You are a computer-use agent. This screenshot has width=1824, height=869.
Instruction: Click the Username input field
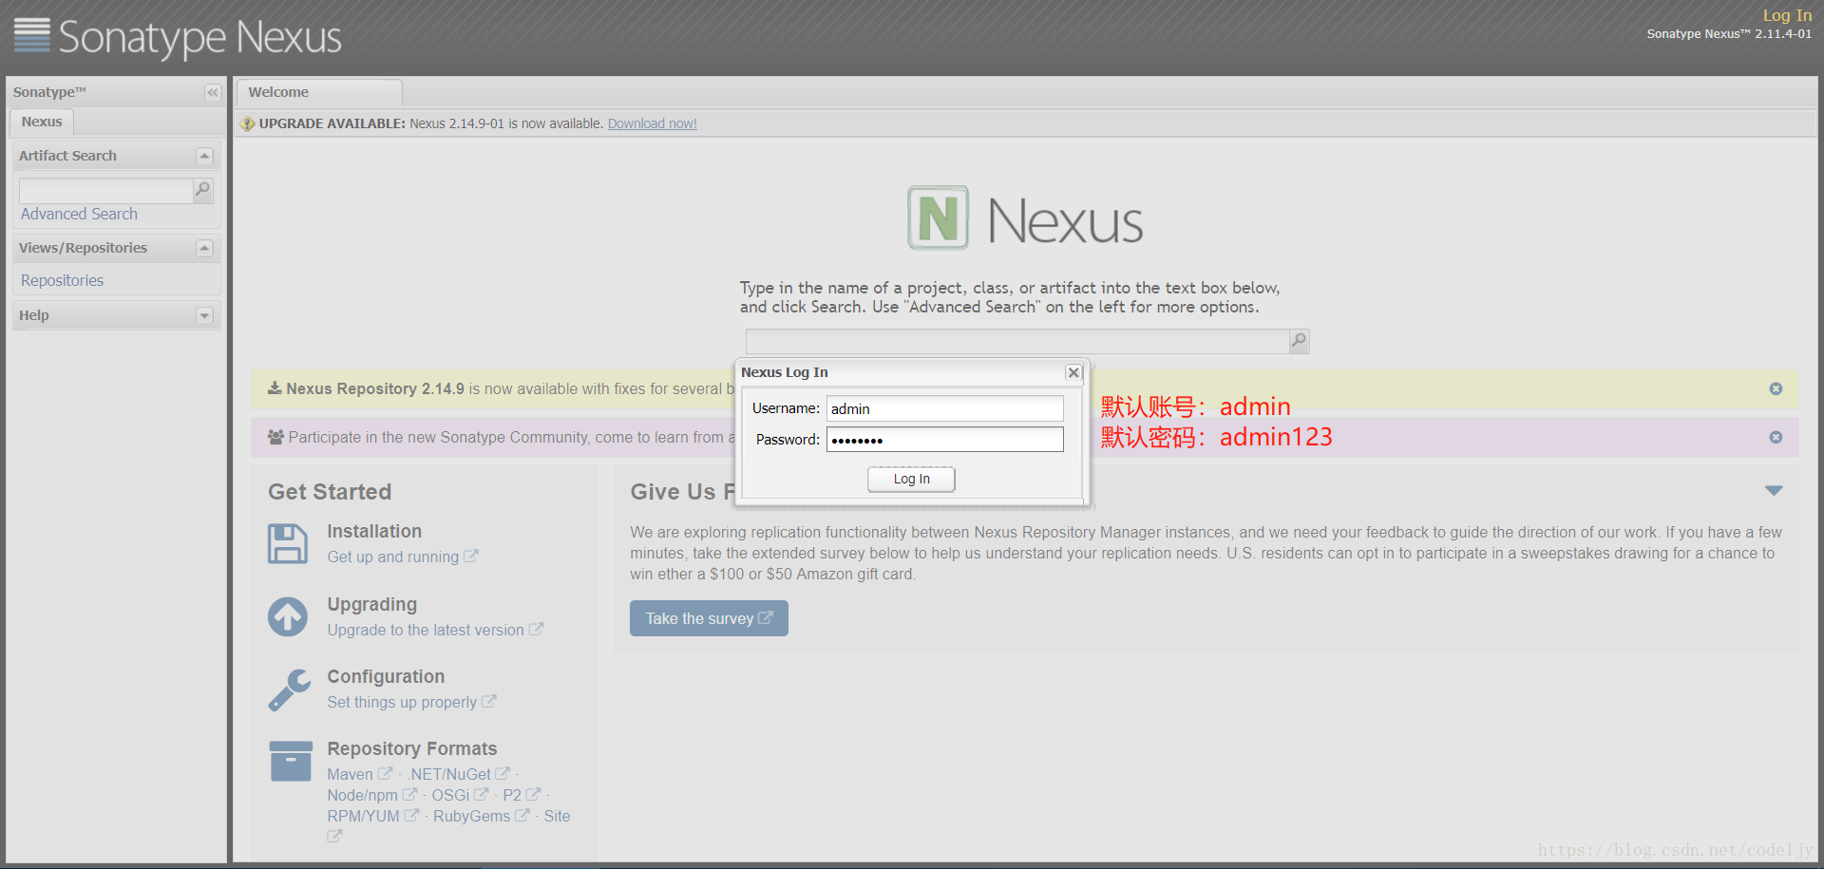coord(944,408)
